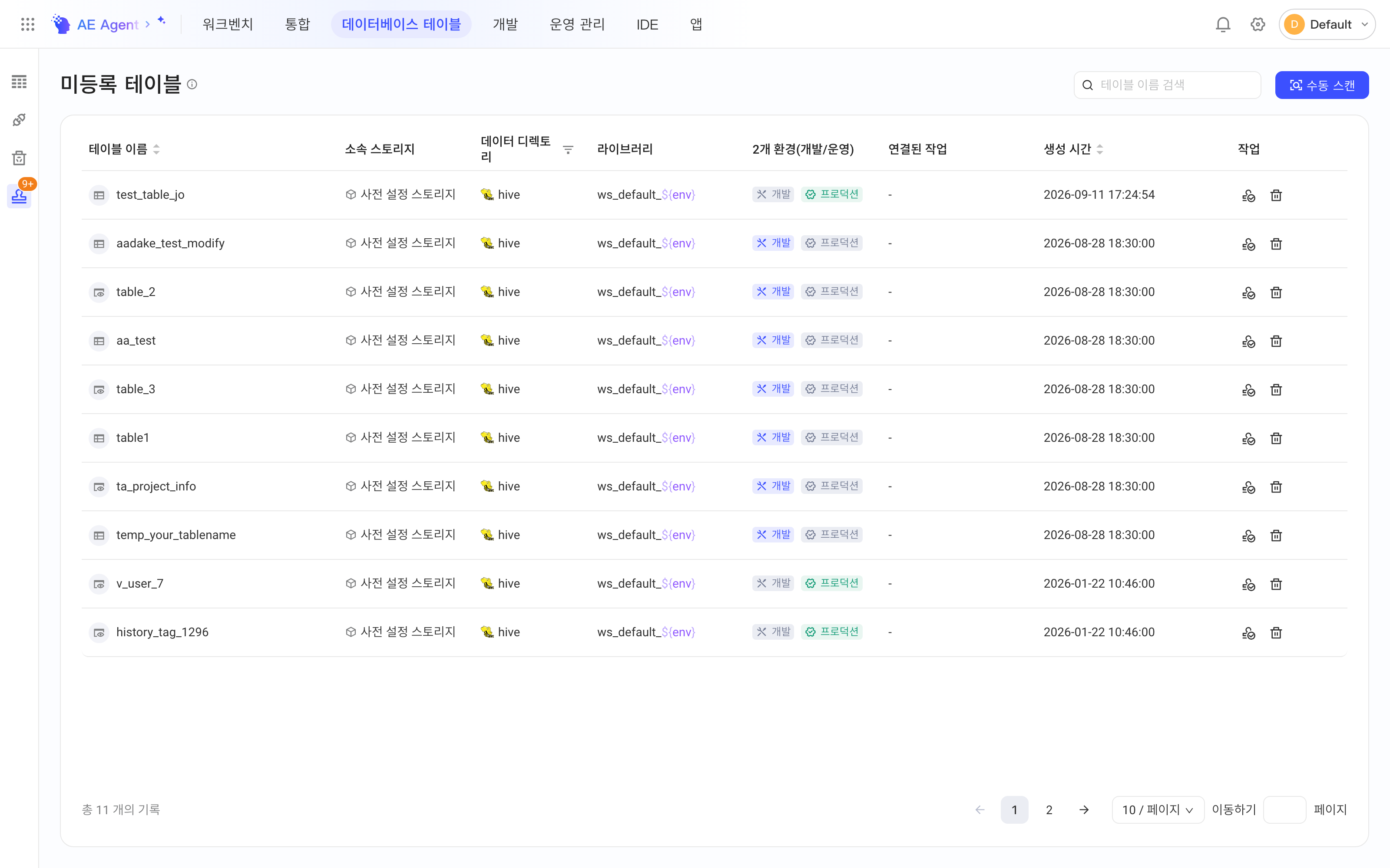Open the 데이터 디렉토리 filter
The image size is (1390, 868).
[x=568, y=149]
